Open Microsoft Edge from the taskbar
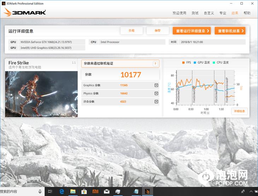Screen dimensions: 258x196 61,191
